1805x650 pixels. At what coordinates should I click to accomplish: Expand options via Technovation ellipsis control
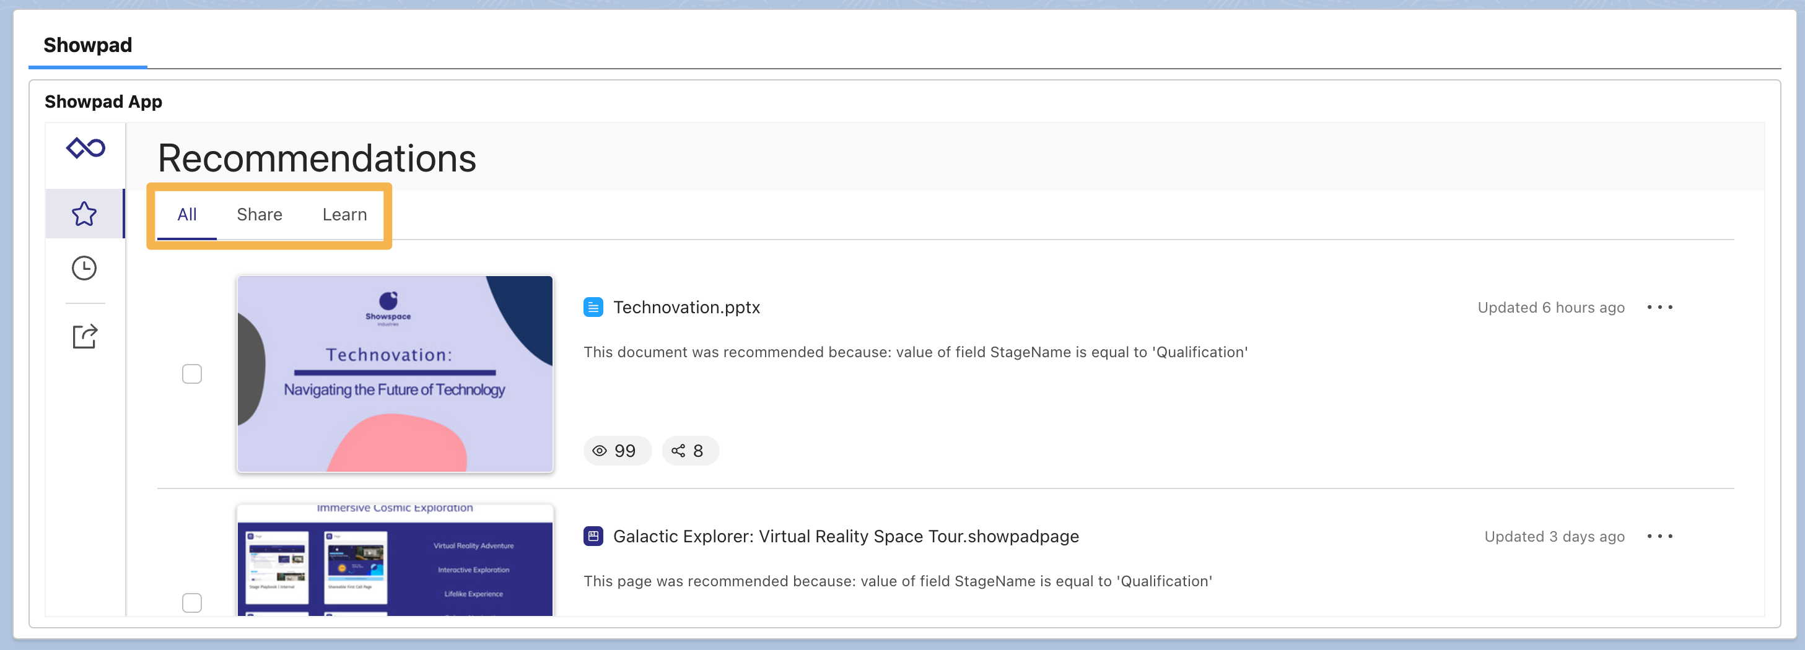(x=1662, y=307)
